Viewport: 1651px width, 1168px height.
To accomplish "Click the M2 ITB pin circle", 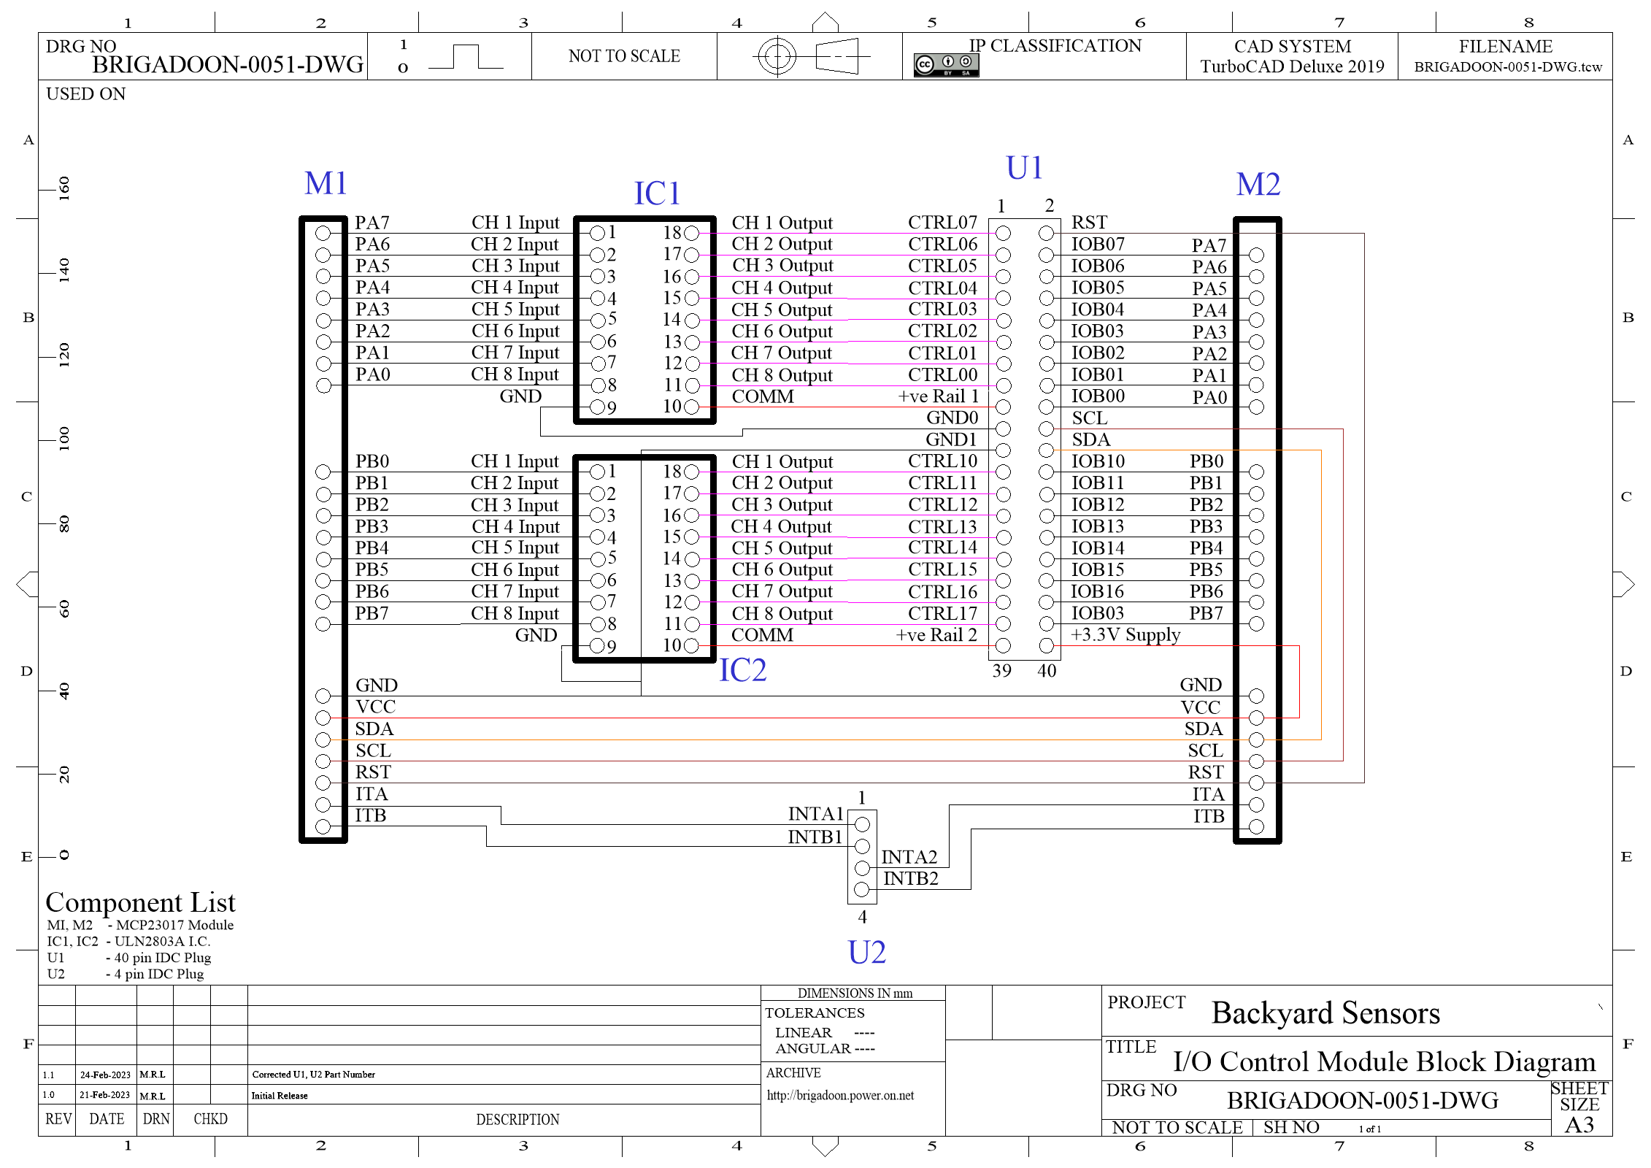I will (1256, 826).
